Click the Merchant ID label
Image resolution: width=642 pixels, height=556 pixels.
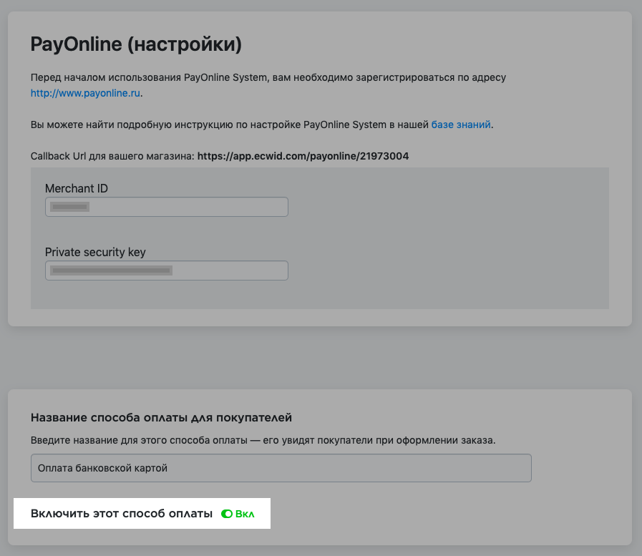(x=77, y=188)
